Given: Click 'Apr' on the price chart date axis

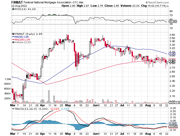Looking at the screenshot, I should pyautogui.click(x=42, y=105).
